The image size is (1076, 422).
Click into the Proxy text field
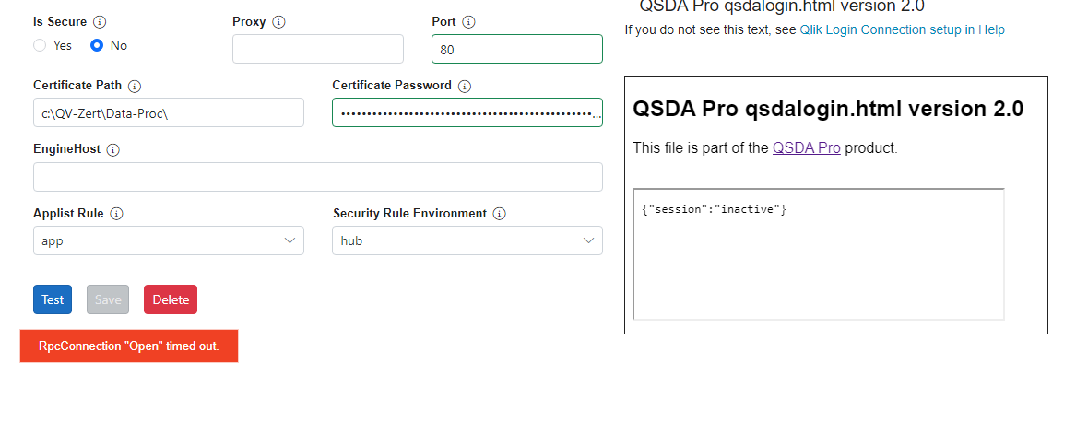tap(317, 49)
